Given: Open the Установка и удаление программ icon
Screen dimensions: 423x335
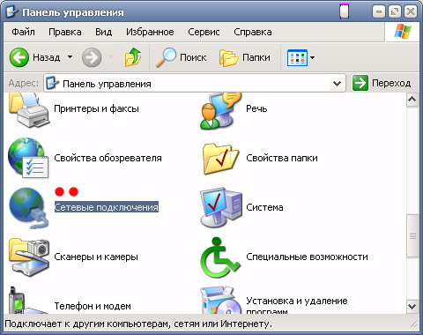Looking at the screenshot, I should pyautogui.click(x=221, y=301).
